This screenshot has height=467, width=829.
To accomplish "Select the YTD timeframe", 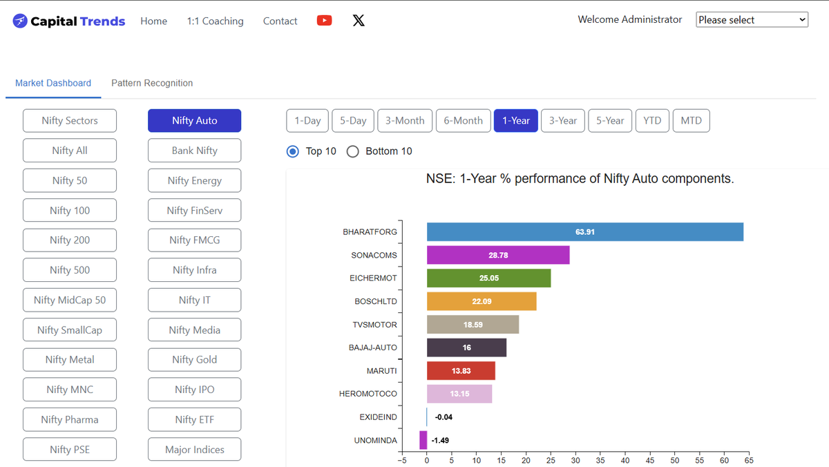I will [x=652, y=120].
